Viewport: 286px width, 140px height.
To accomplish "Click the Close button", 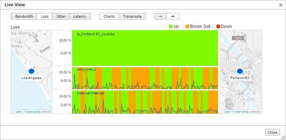I will click(272, 132).
